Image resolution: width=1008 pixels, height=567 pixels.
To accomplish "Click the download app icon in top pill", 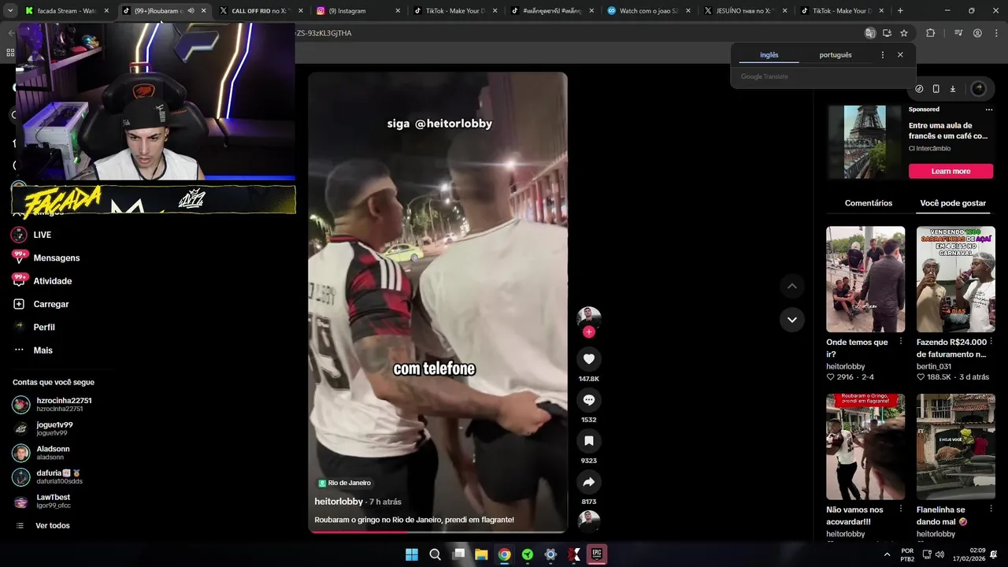I will pos(952,89).
